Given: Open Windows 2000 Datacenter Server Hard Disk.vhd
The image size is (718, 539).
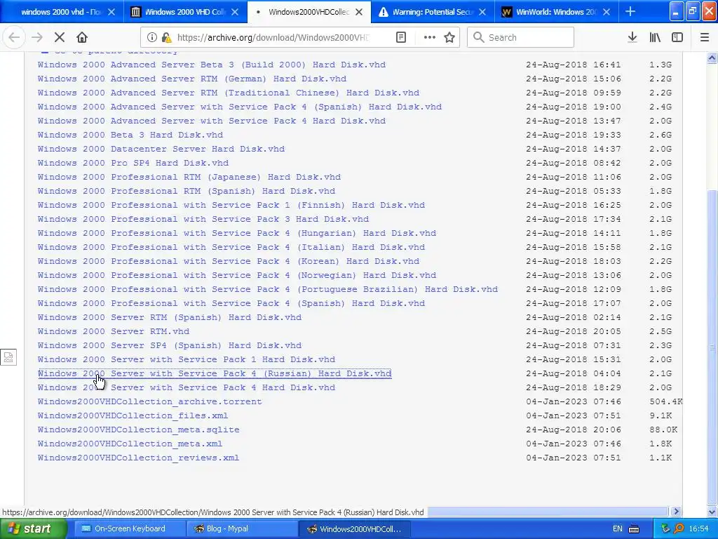Looking at the screenshot, I should 161,149.
